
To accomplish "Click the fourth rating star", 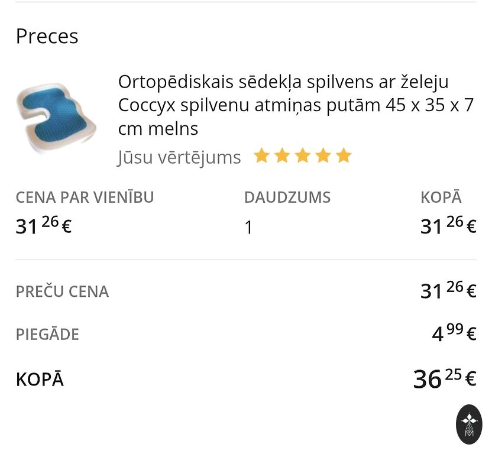I will coord(323,156).
